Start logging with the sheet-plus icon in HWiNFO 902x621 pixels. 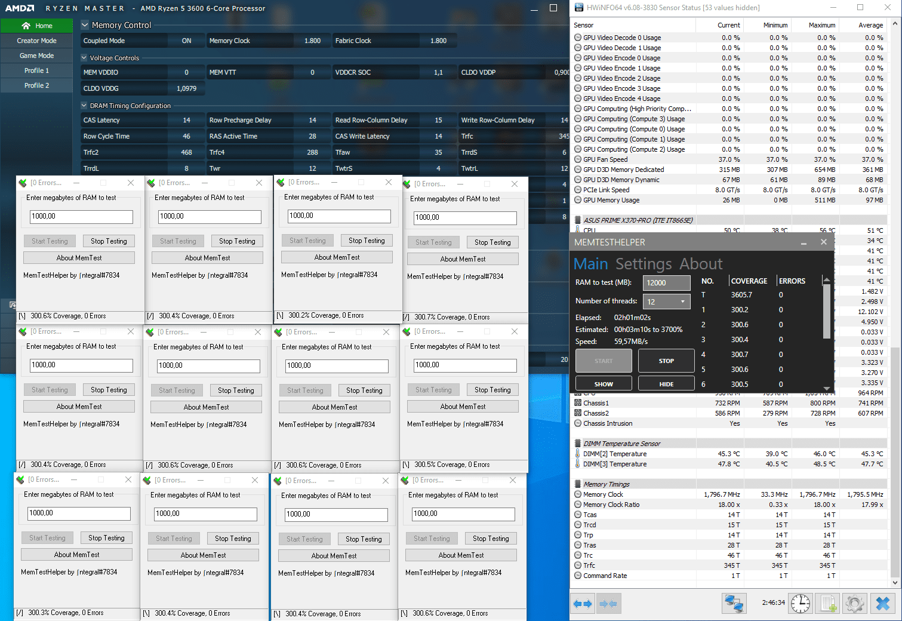(x=828, y=604)
